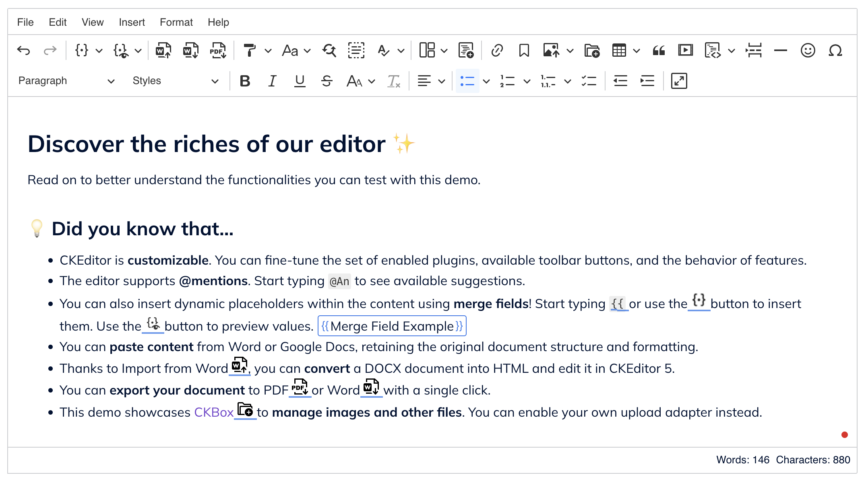The width and height of the screenshot is (864, 481).
Task: Click the Insert media icon
Action: coord(685,51)
